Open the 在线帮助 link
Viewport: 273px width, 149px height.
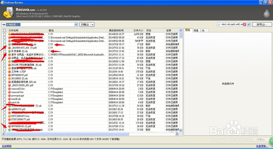click(7, 146)
